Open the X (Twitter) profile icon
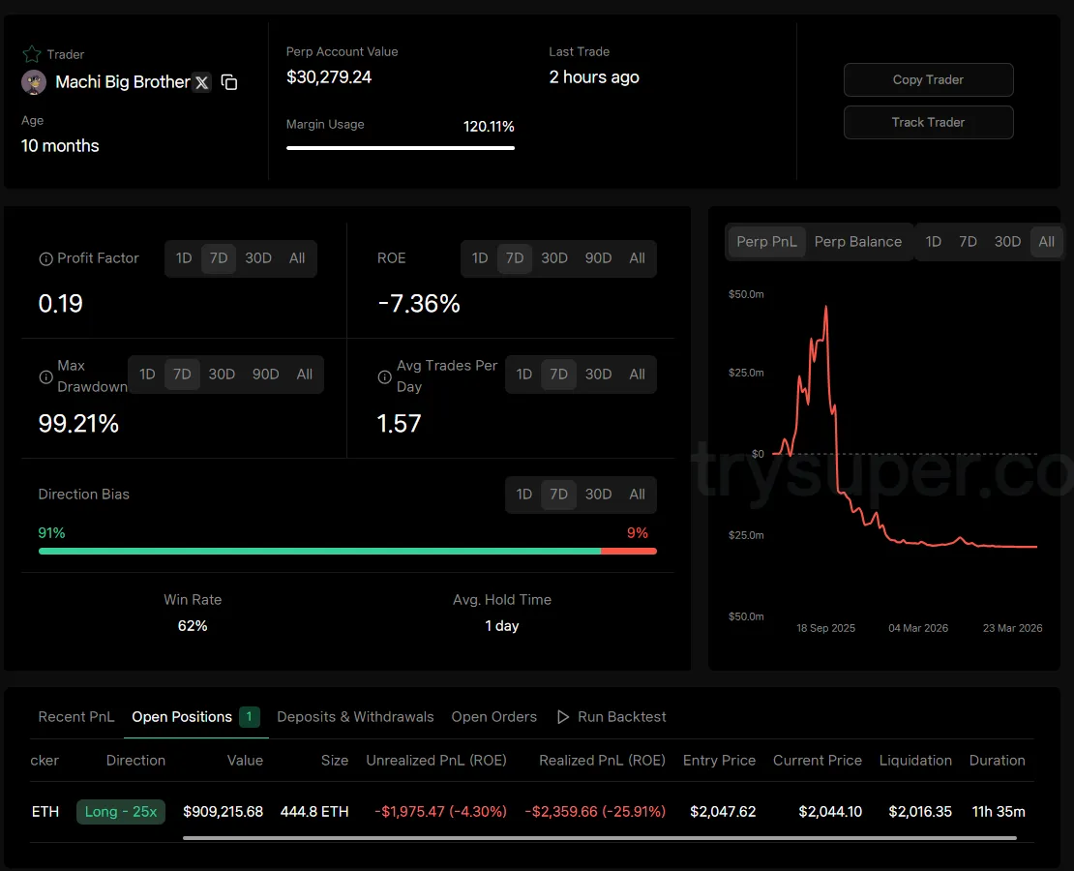Viewport: 1074px width, 871px height. [x=201, y=82]
